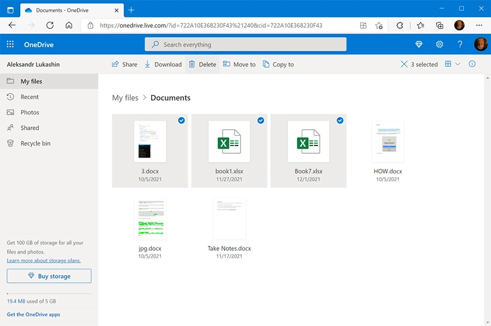
Task: Open OneDrive settings gear
Action: coord(439,44)
